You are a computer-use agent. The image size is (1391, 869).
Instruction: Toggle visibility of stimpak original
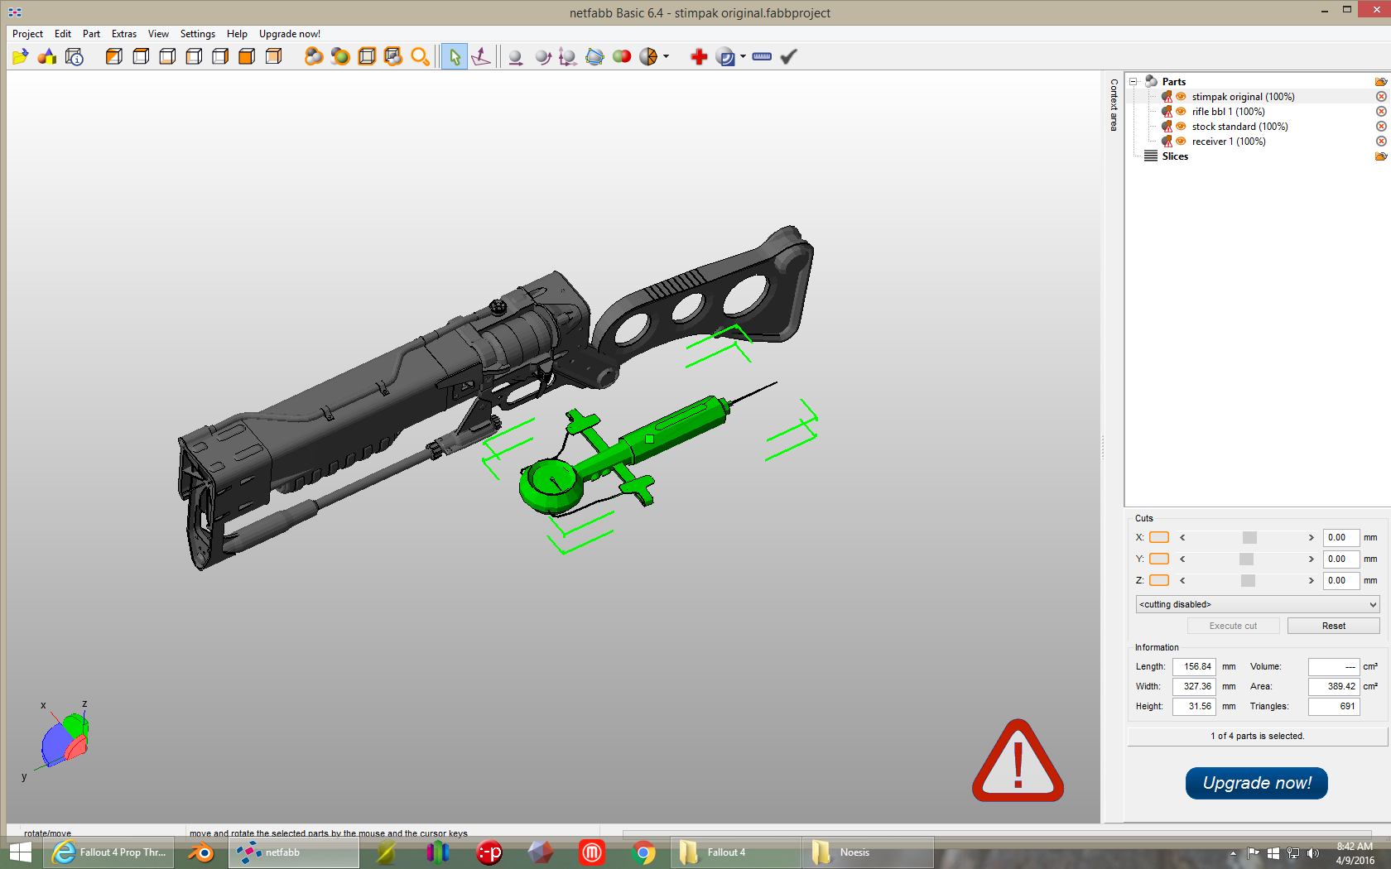point(1182,96)
